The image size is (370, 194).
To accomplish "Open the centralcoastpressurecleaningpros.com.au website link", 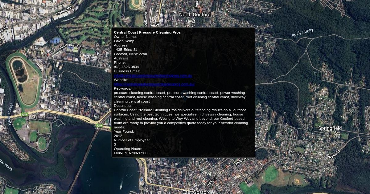I will (154, 84).
